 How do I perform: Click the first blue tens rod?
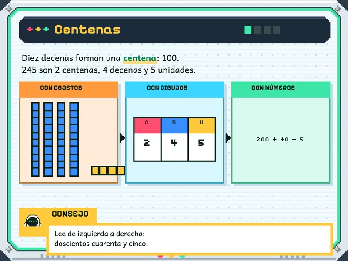(x=35, y=139)
